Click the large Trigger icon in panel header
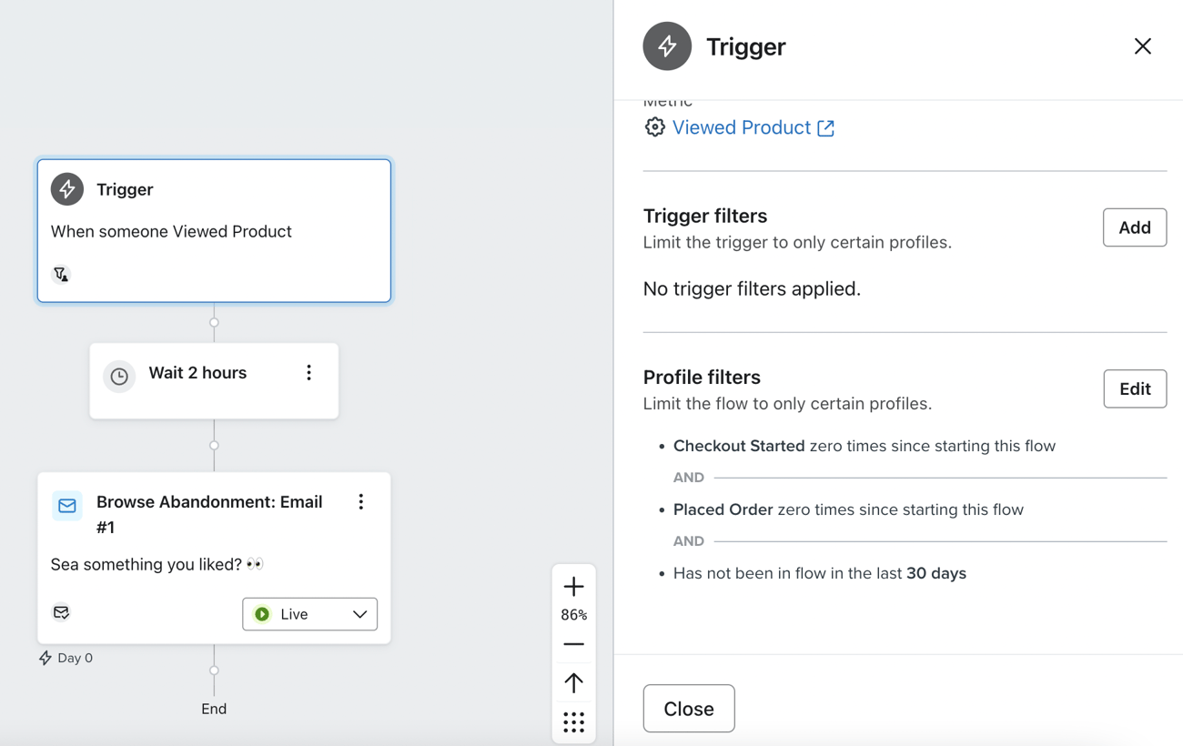 [667, 46]
